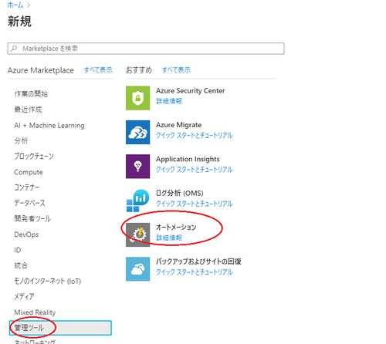Click すべて表示 next to おすすめ
The width and height of the screenshot is (386, 344).
coord(176,70)
